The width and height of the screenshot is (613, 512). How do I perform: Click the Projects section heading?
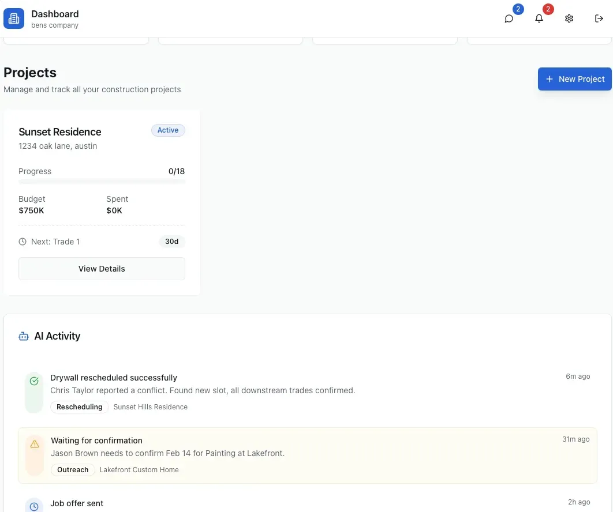click(x=29, y=73)
